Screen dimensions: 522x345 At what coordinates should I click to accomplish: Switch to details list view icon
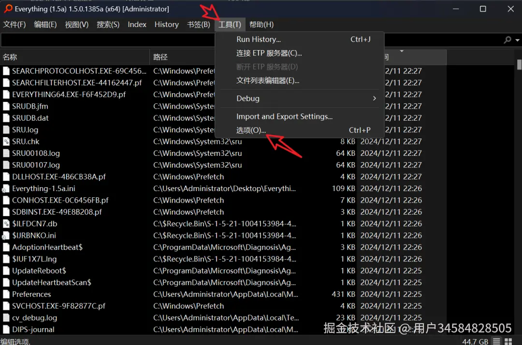[x=496, y=341]
